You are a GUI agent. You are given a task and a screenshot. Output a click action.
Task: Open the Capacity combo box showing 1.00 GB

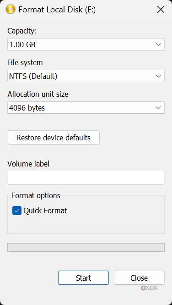click(86, 44)
